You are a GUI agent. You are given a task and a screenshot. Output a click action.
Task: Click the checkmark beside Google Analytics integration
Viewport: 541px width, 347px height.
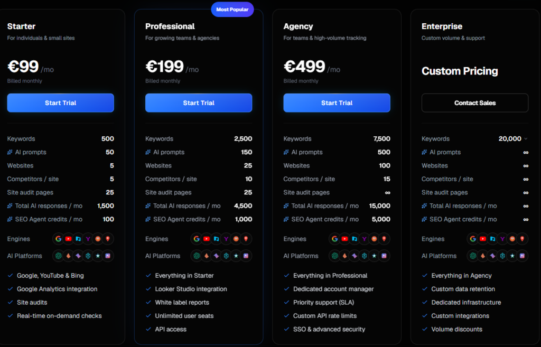tap(11, 289)
